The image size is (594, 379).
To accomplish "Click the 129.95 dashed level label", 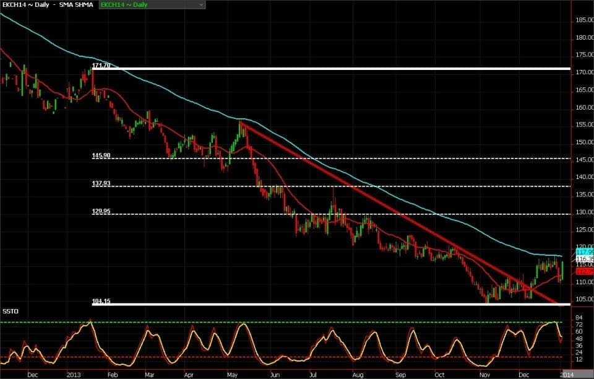I will tap(101, 211).
